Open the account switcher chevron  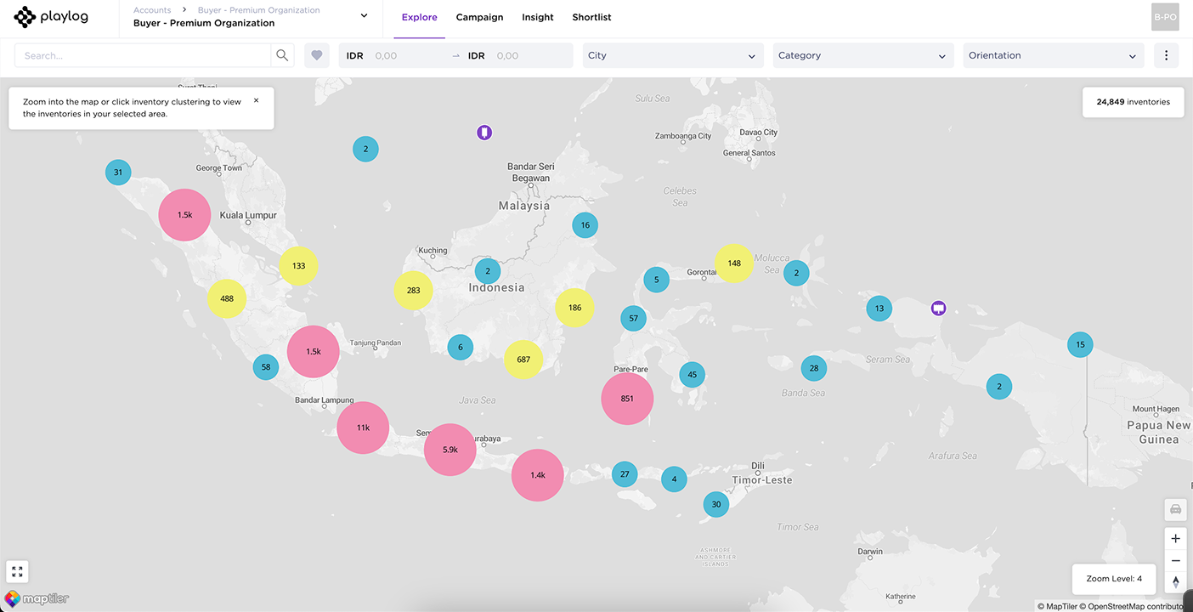pyautogui.click(x=365, y=16)
